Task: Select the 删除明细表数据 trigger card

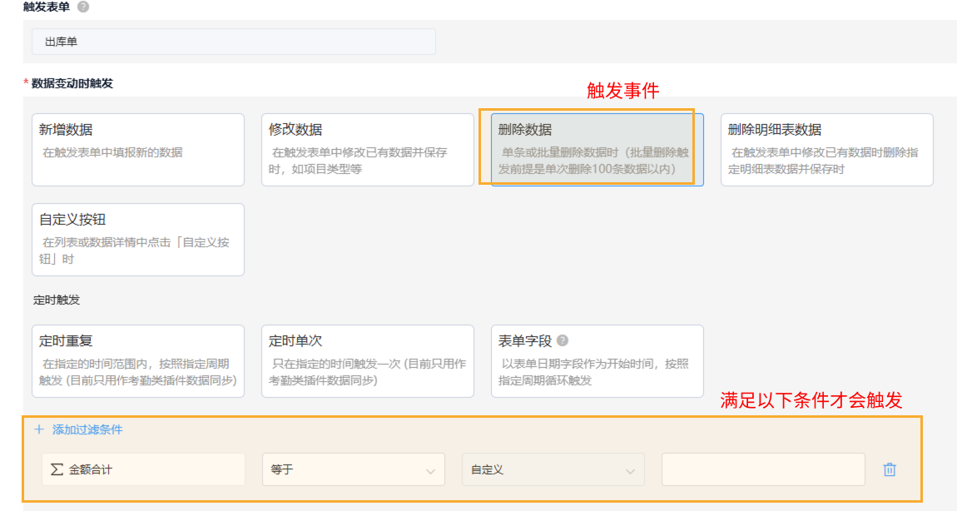Action: [x=826, y=150]
